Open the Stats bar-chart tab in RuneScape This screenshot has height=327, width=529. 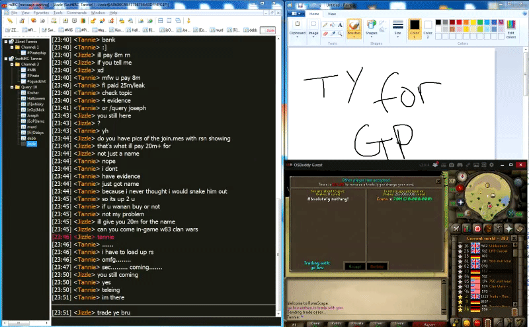tap(467, 229)
